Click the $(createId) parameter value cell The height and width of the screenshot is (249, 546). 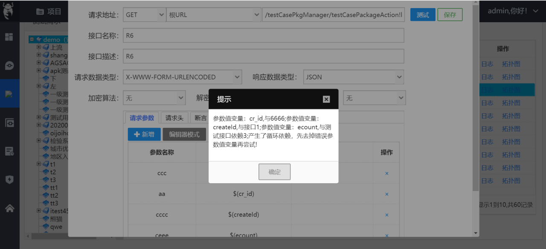(x=244, y=214)
